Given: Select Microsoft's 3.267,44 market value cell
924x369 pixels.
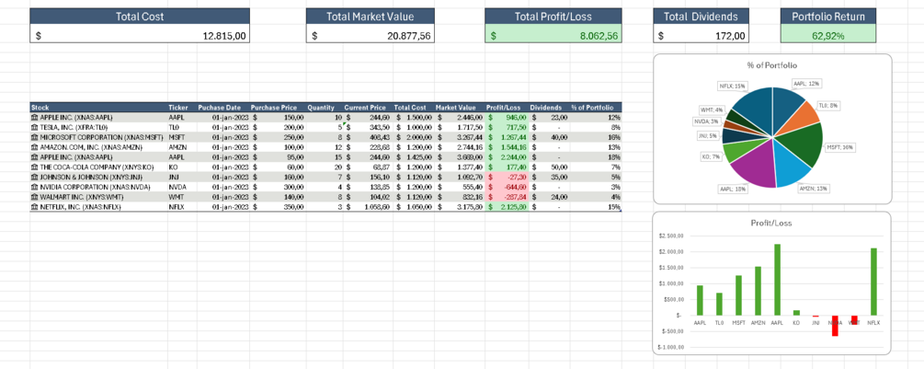Looking at the screenshot, I should pyautogui.click(x=460, y=137).
